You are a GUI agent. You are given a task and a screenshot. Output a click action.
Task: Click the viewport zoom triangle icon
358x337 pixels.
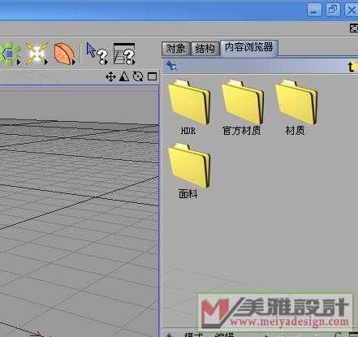124,77
